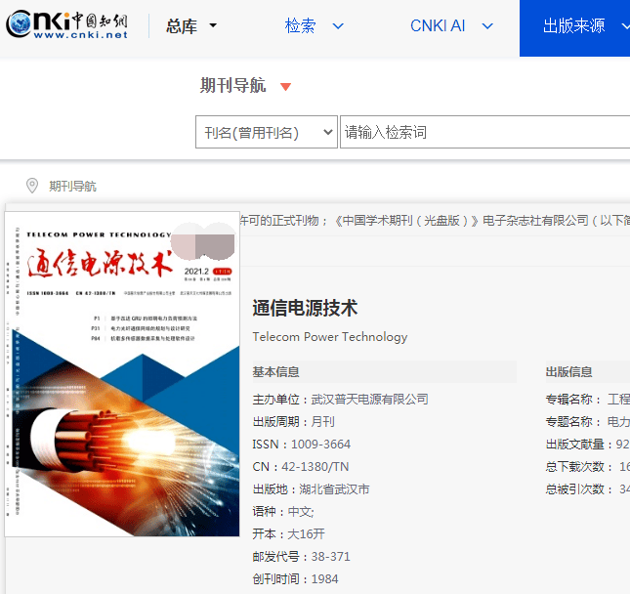Image resolution: width=630 pixels, height=594 pixels.
Task: Click the journal title 通信电源技术
Action: tap(305, 309)
